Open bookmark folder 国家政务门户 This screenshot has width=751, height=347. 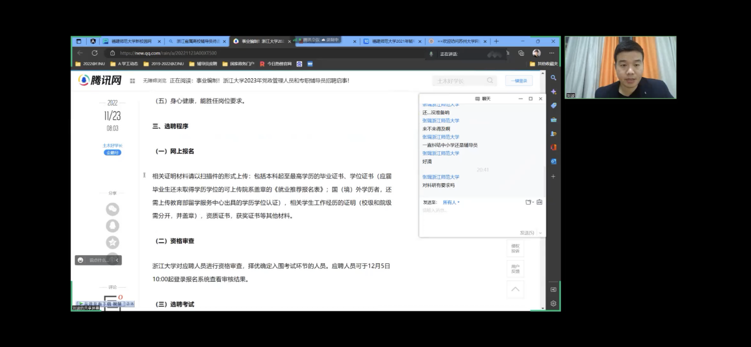pyautogui.click(x=239, y=63)
